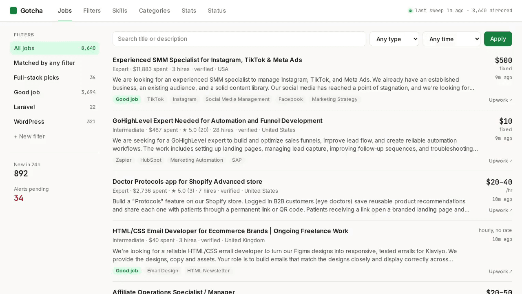Click the HTML Newsletter tag

(208, 271)
